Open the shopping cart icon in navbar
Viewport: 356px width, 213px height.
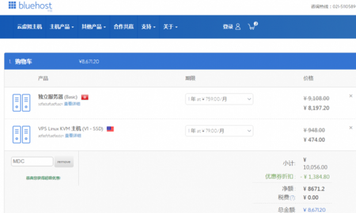click(x=253, y=26)
